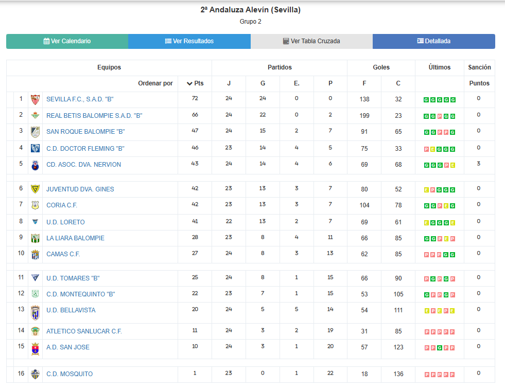Click Nervion sanction points value 3
Screen dimensions: 505x389
tap(479, 164)
